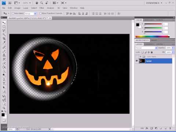Toggle Quick Mask mode button
This screenshot has height=132, width=176.
[x=4, y=121]
